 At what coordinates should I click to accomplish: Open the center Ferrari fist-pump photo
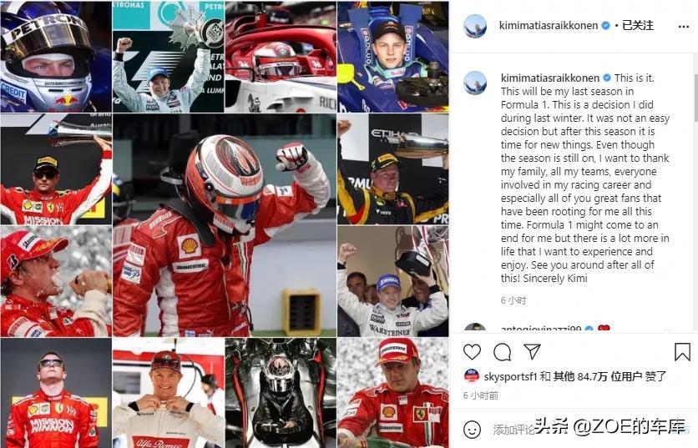pyautogui.click(x=225, y=224)
